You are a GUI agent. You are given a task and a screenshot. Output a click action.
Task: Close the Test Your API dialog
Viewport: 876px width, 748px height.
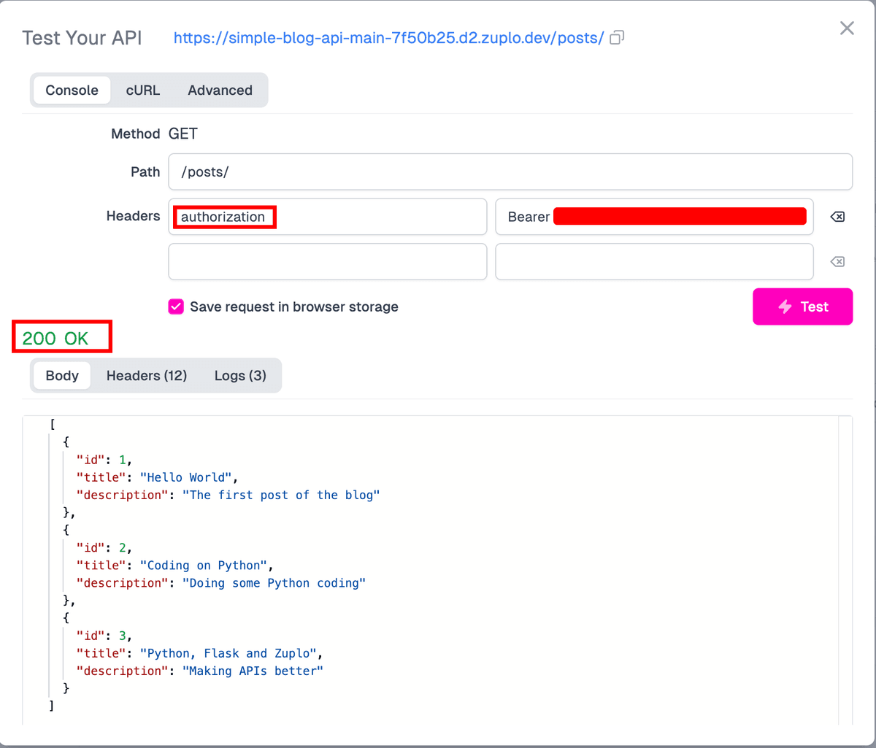pyautogui.click(x=847, y=28)
